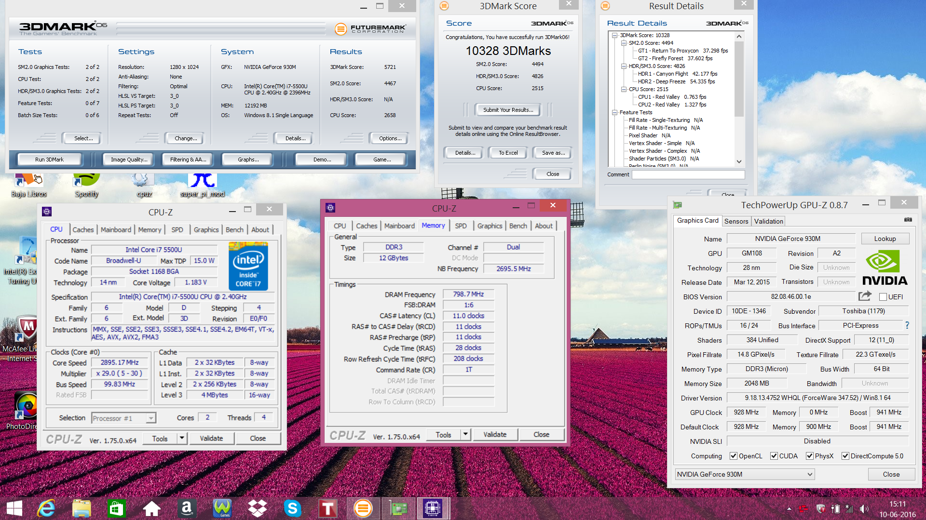Image resolution: width=926 pixels, height=520 pixels.
Task: Open the Mainboard tab in left CPU-Z
Action: [x=116, y=229]
